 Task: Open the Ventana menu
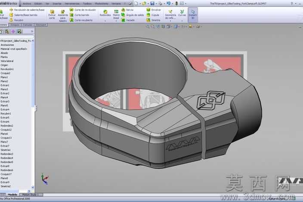point(116,4)
